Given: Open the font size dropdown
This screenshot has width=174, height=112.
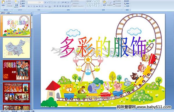Looking at the screenshot, I should 41,2.
